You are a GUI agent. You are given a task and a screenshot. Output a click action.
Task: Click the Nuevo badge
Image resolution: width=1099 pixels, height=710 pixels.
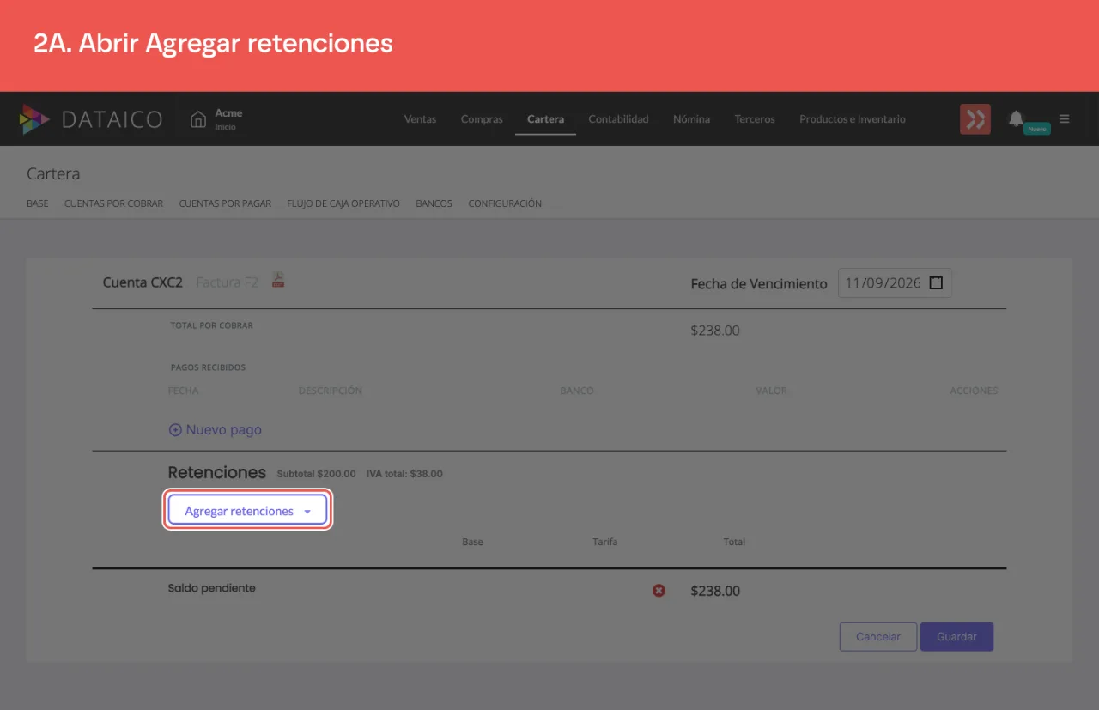[1037, 129]
